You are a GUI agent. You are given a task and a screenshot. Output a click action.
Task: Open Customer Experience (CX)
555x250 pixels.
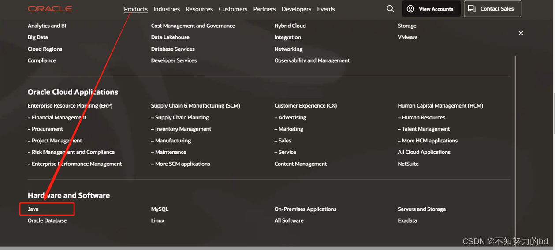305,106
